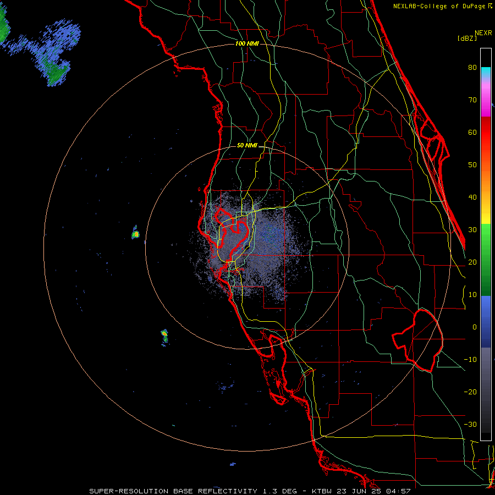This screenshot has width=495, height=495.
Task: Click the reflectivity color scale bar
Action: [486, 244]
